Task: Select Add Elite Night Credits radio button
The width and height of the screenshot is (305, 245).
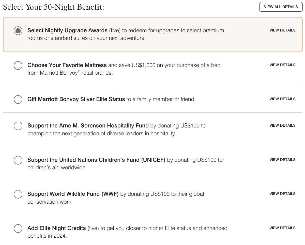Action: 18,228
